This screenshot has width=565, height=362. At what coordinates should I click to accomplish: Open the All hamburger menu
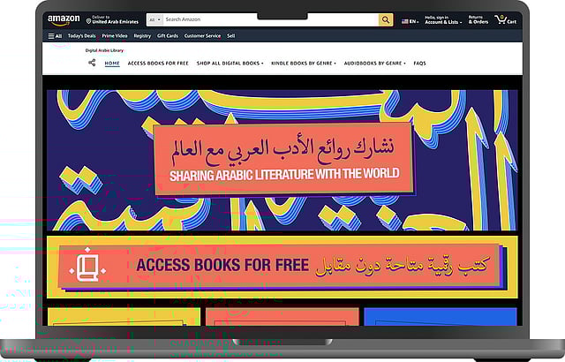click(55, 36)
